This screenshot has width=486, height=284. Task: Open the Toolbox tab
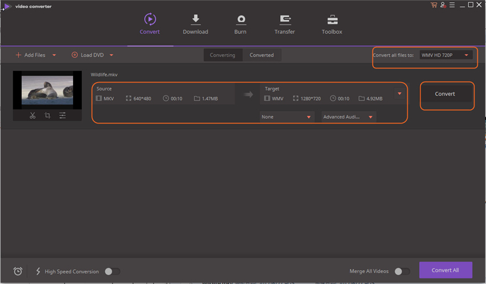(x=332, y=24)
